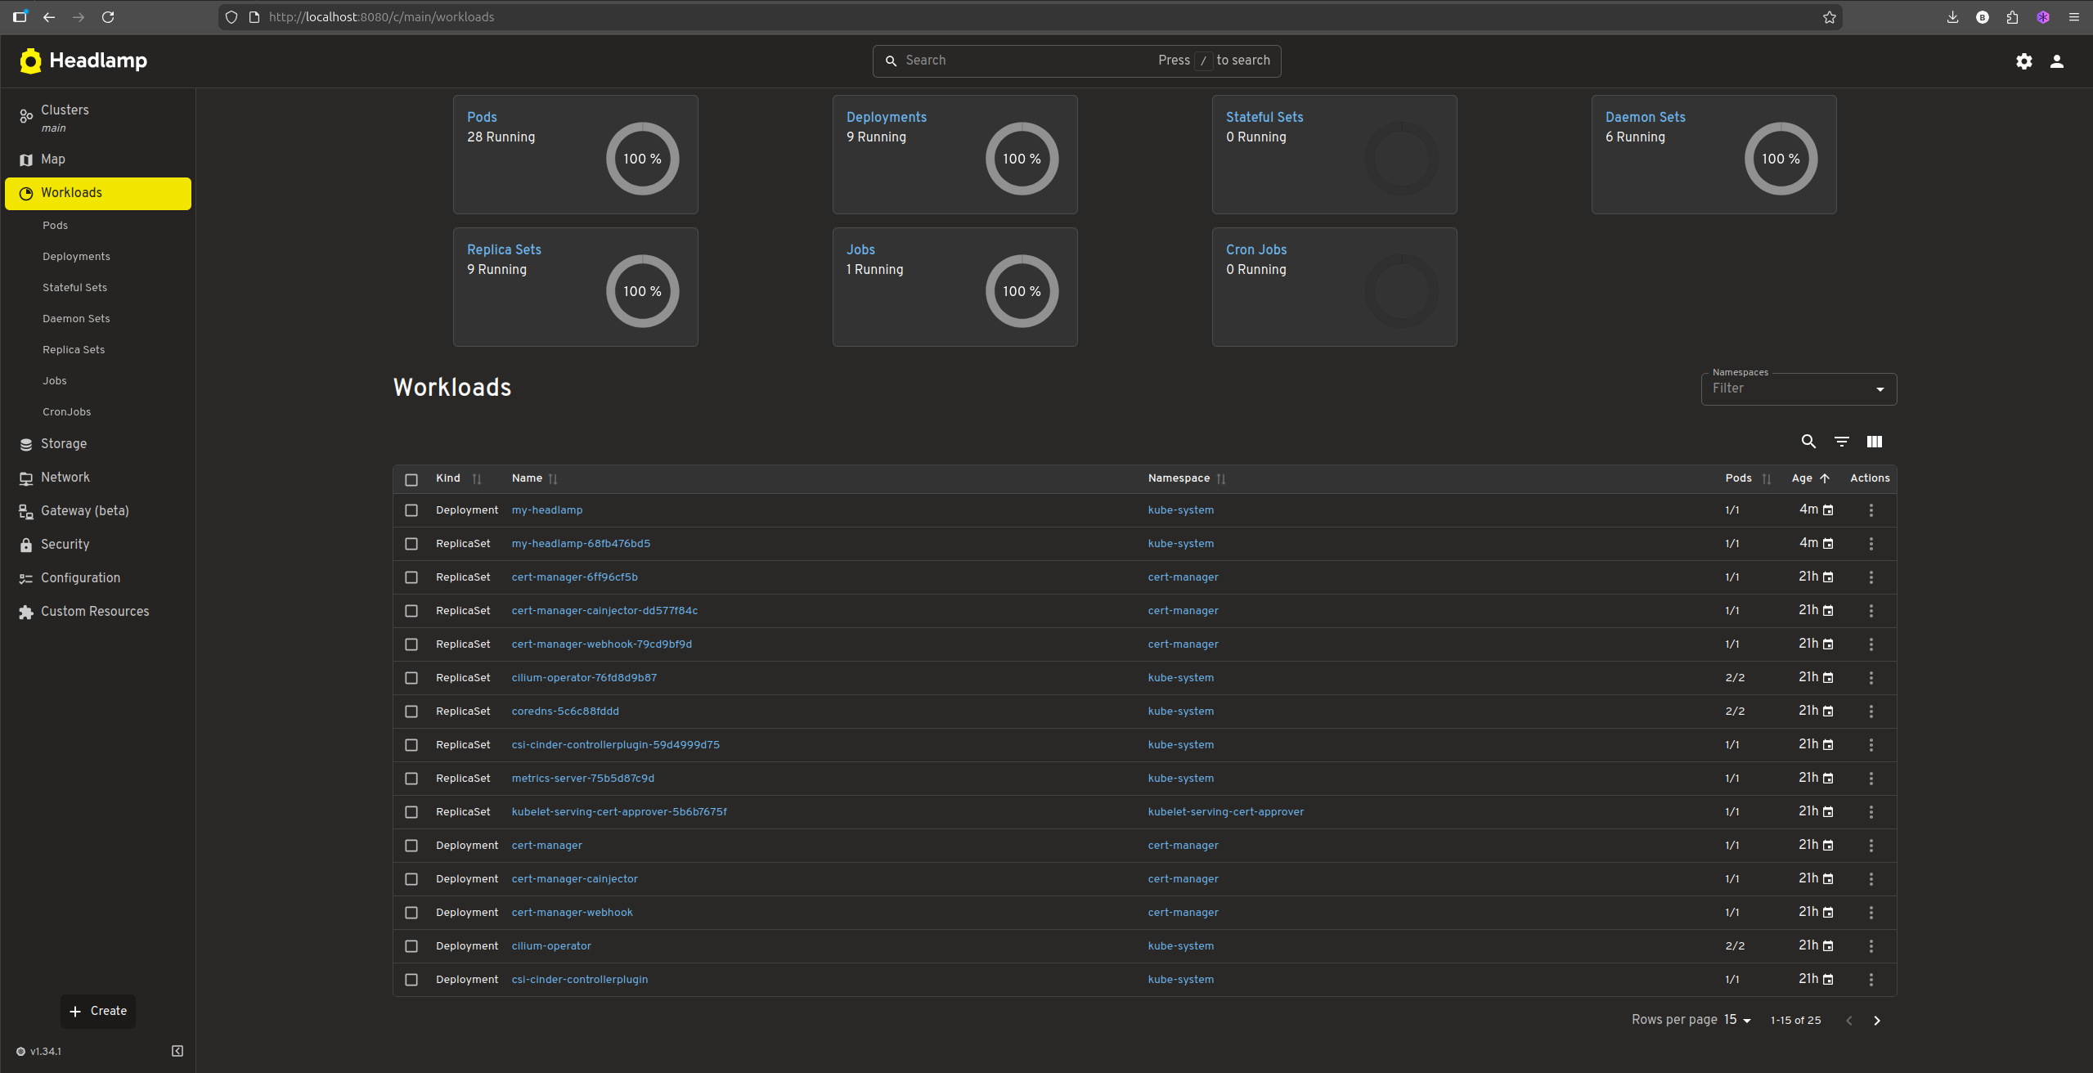This screenshot has width=2093, height=1073.
Task: Select all rows with header checkbox
Action: 411,479
